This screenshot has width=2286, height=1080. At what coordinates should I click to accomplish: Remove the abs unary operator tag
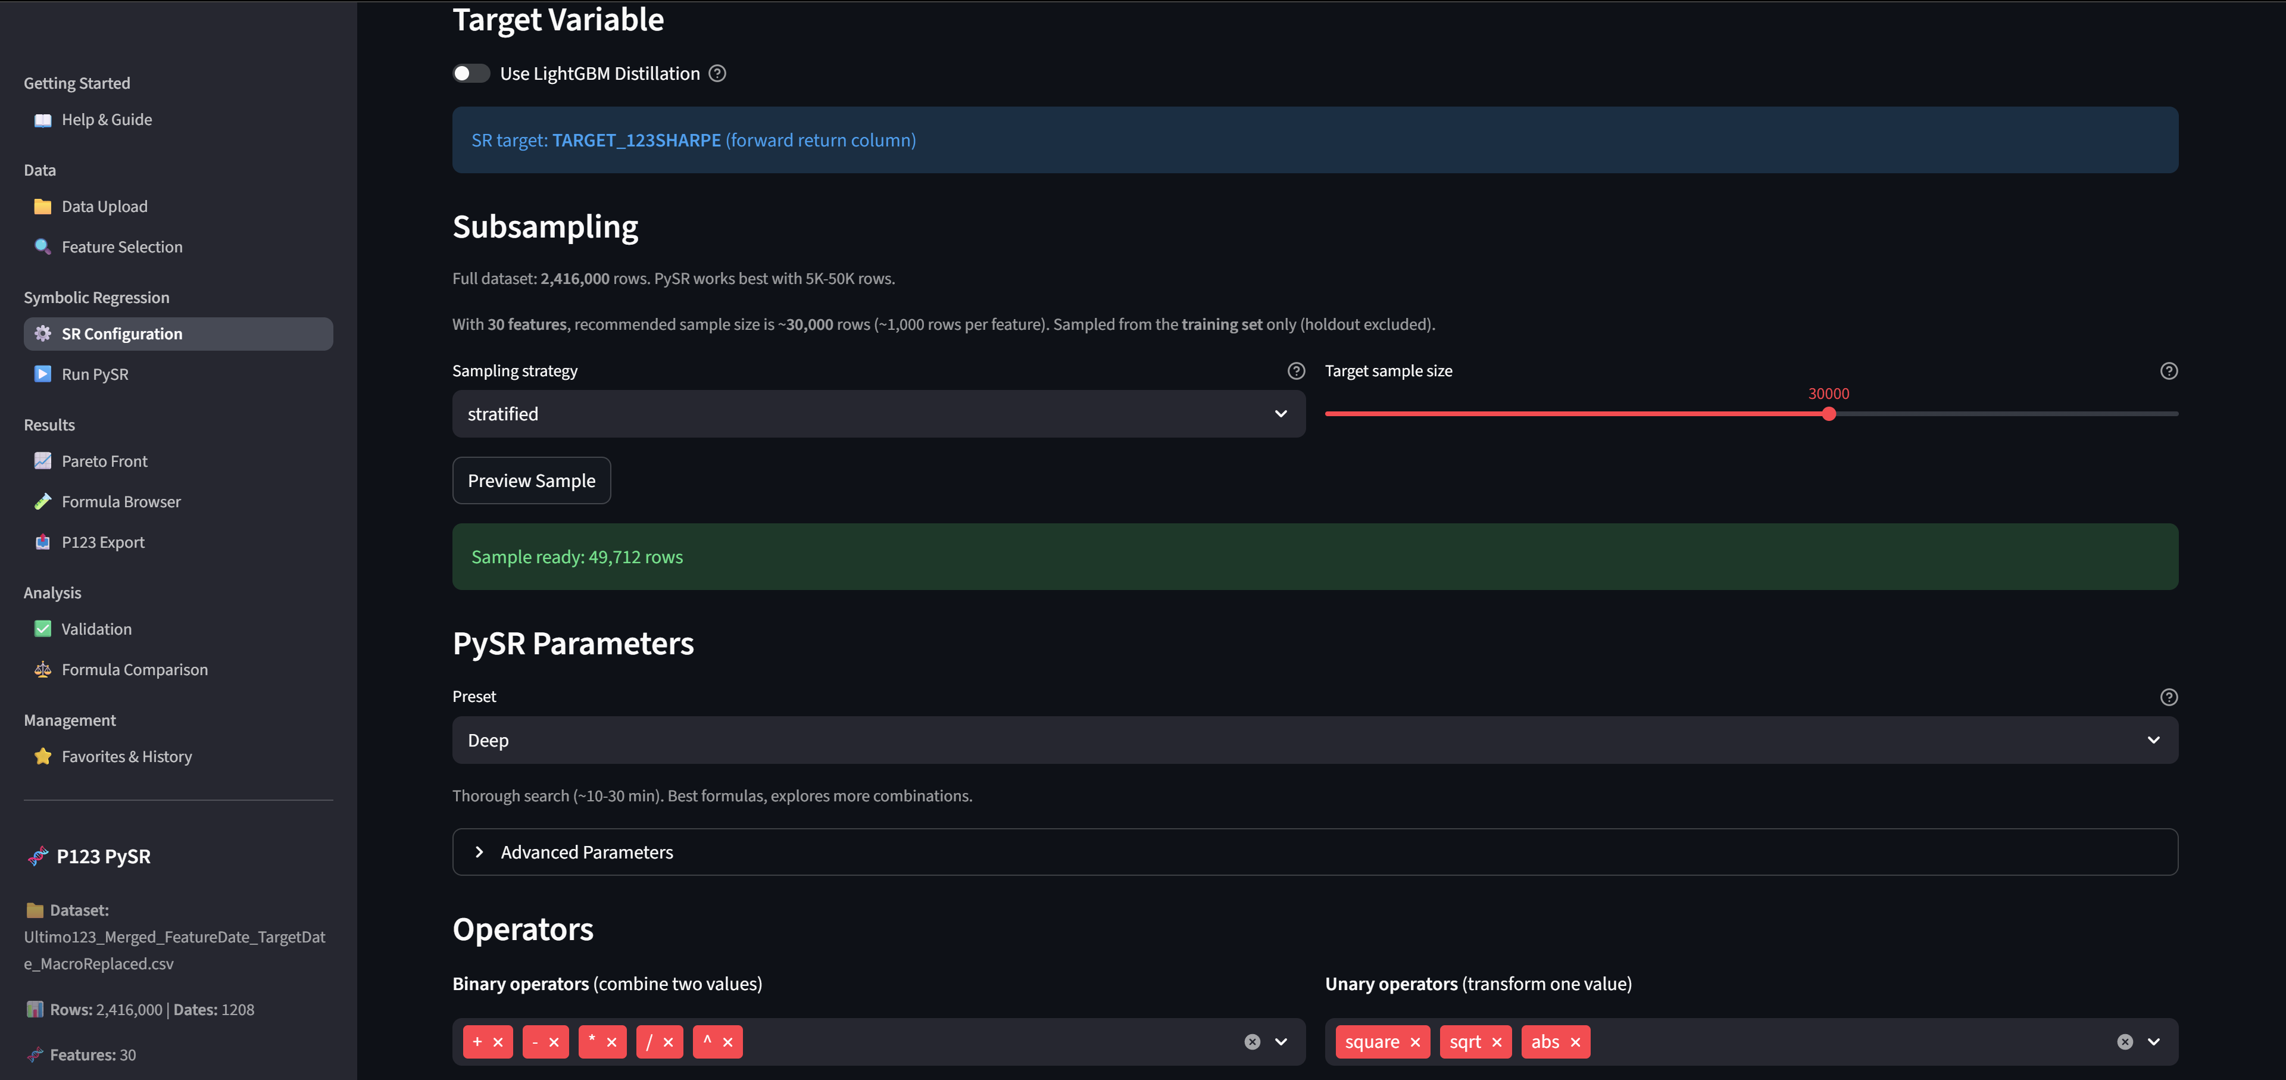click(x=1575, y=1042)
